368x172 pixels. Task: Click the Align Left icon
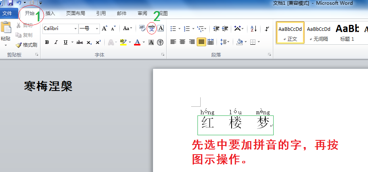coord(173,42)
